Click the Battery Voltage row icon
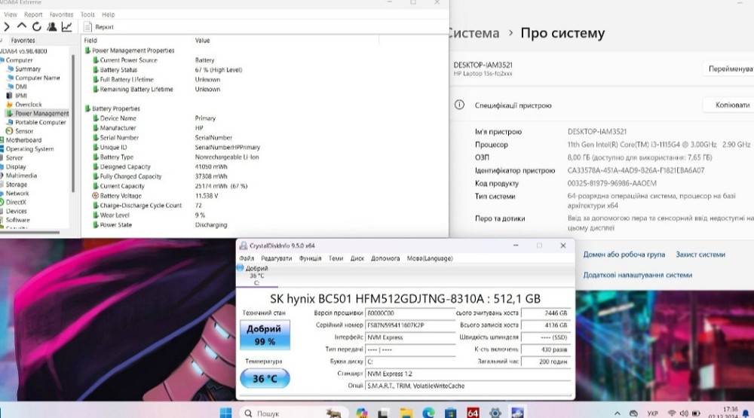Screen dimensions: 754x418 [95, 196]
